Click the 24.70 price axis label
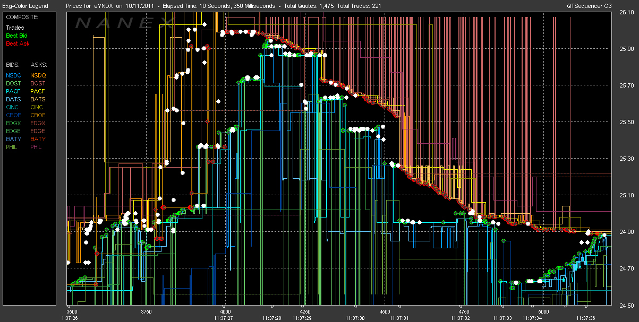Viewport: 639px width, 322px height. 626,269
